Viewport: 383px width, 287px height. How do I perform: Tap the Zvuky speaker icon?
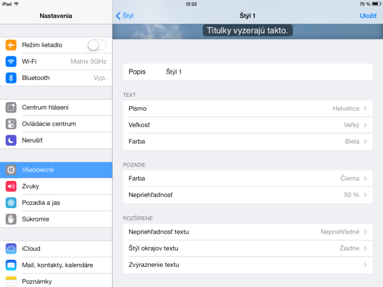tap(11, 186)
